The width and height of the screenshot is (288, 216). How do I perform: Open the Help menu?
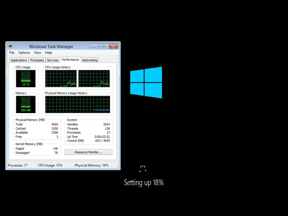click(48, 53)
